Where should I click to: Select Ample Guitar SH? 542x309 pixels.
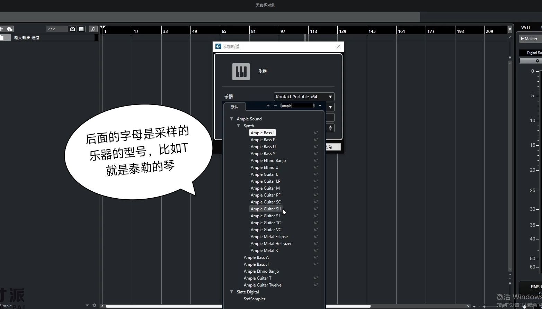266,209
